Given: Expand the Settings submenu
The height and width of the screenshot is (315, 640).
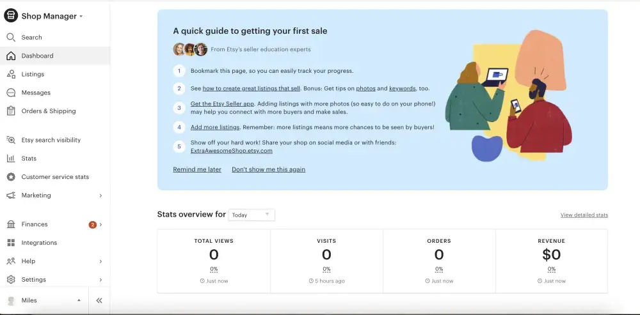Looking at the screenshot, I should pyautogui.click(x=100, y=280).
